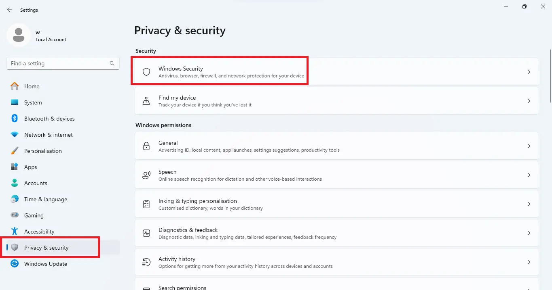Expand Windows Security chevron arrow
The height and width of the screenshot is (290, 552).
(529, 72)
